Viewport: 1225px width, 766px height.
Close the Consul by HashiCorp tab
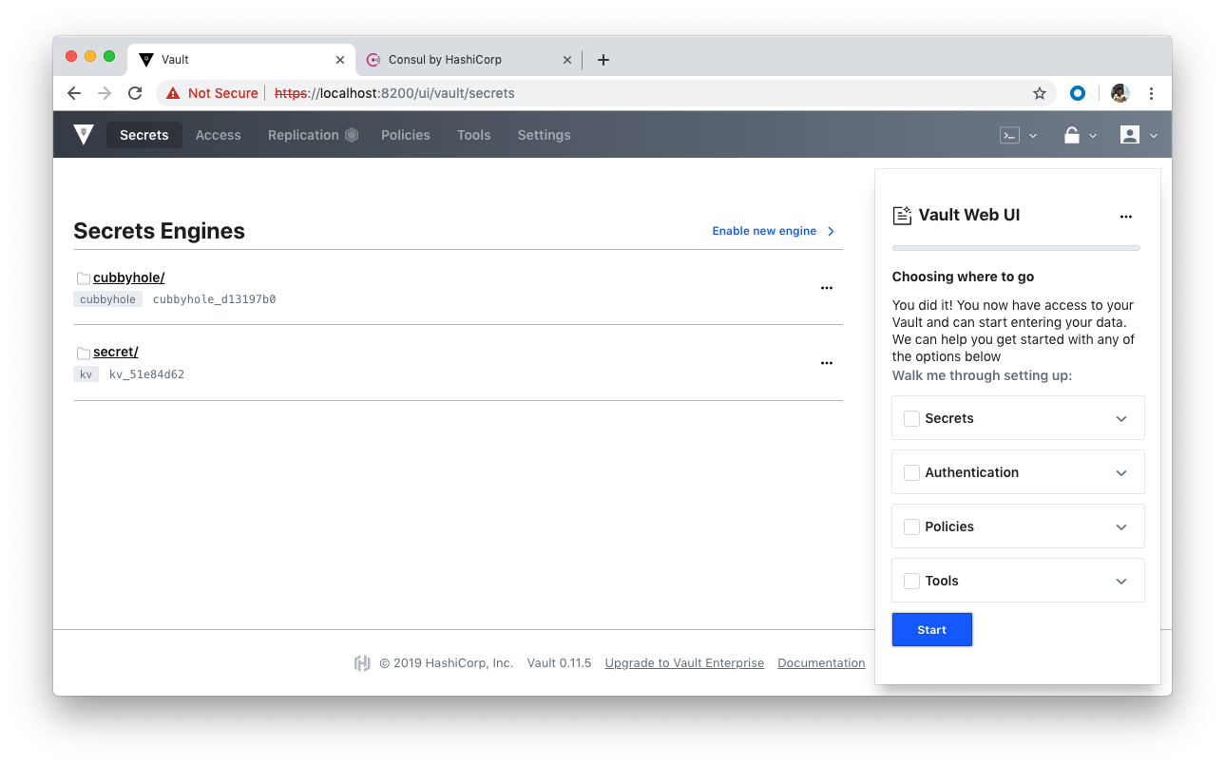[567, 60]
